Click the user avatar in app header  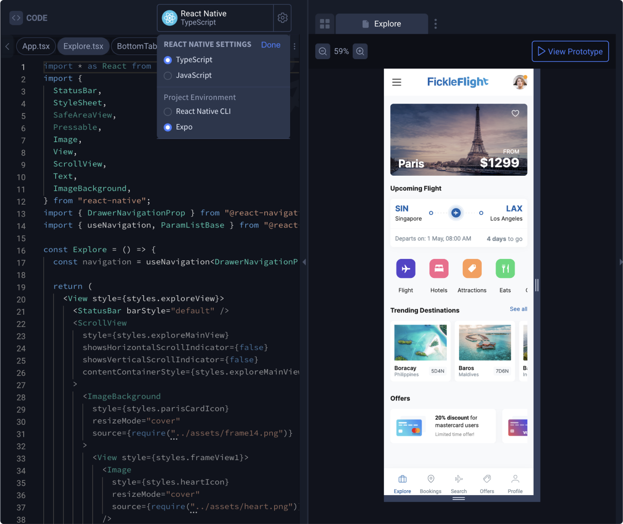coord(520,82)
